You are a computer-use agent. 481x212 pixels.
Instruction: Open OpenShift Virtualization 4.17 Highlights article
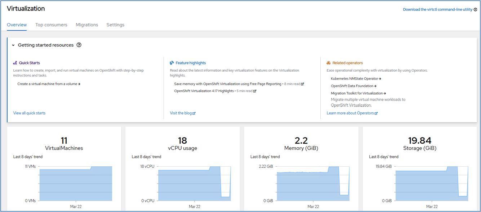click(x=204, y=91)
